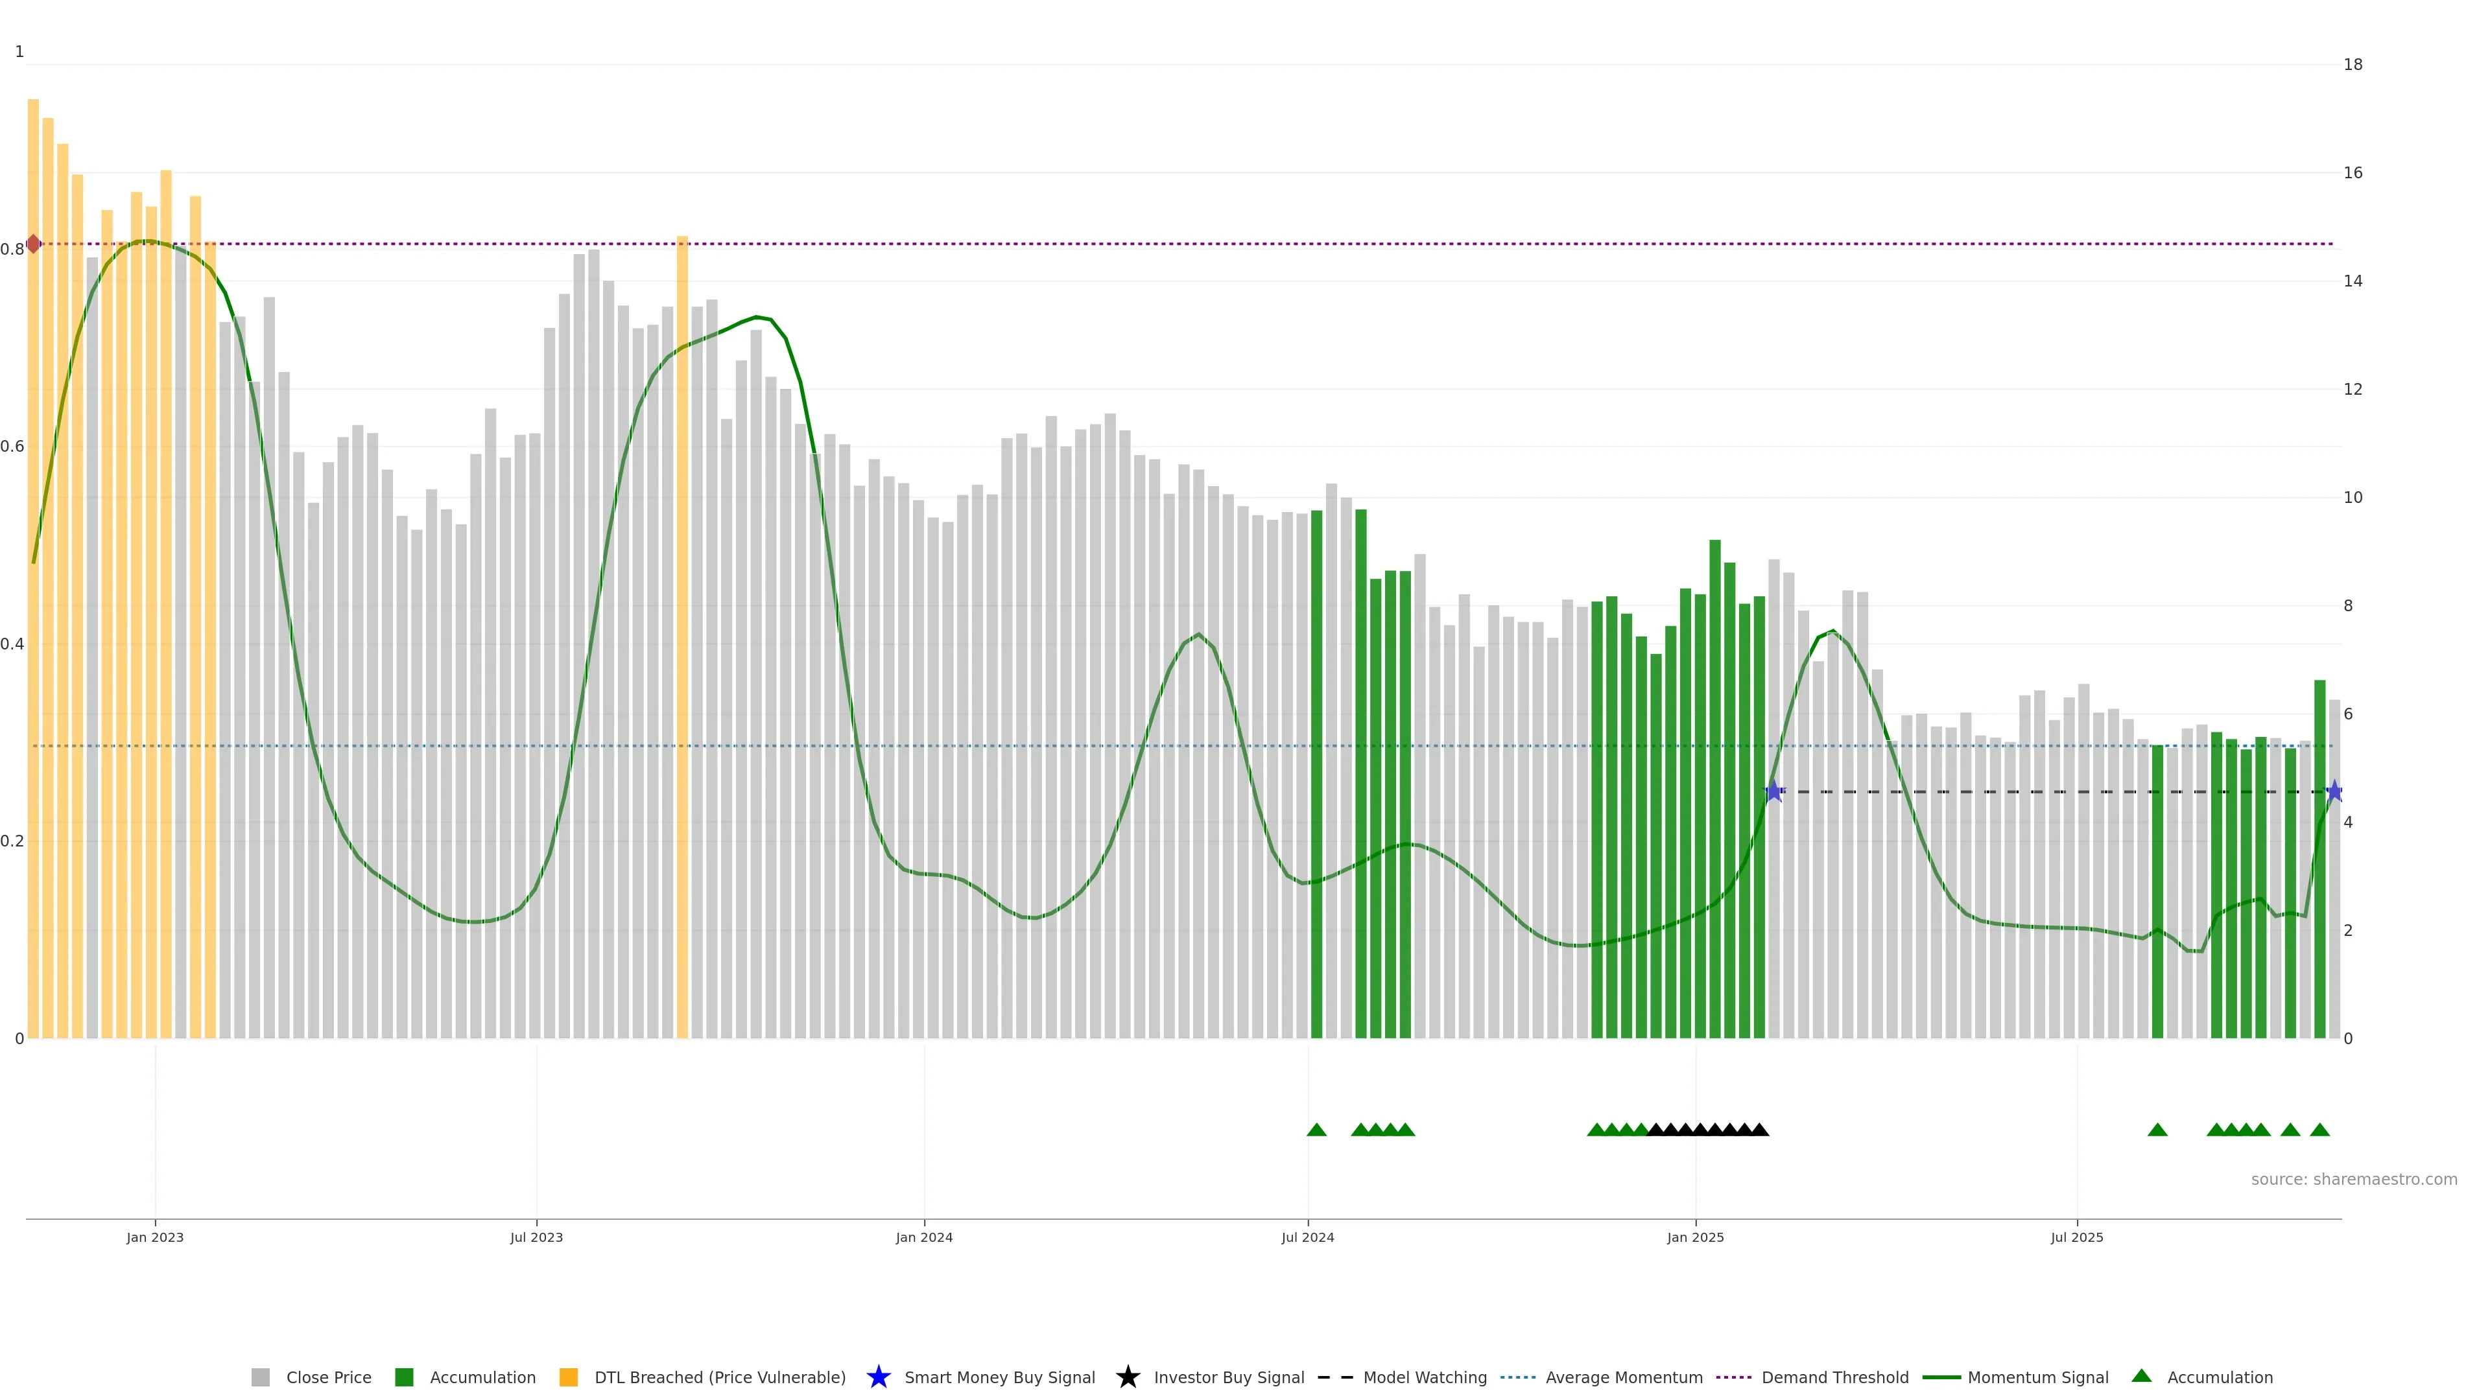Screen dimensions: 2490x1400
Task: Click the red diamond marker on demand threshold line
Action: click(x=34, y=244)
